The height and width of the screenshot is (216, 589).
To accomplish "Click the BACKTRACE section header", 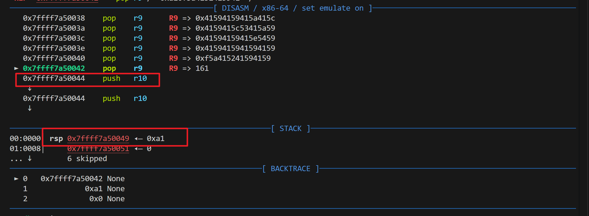I will (x=291, y=169).
